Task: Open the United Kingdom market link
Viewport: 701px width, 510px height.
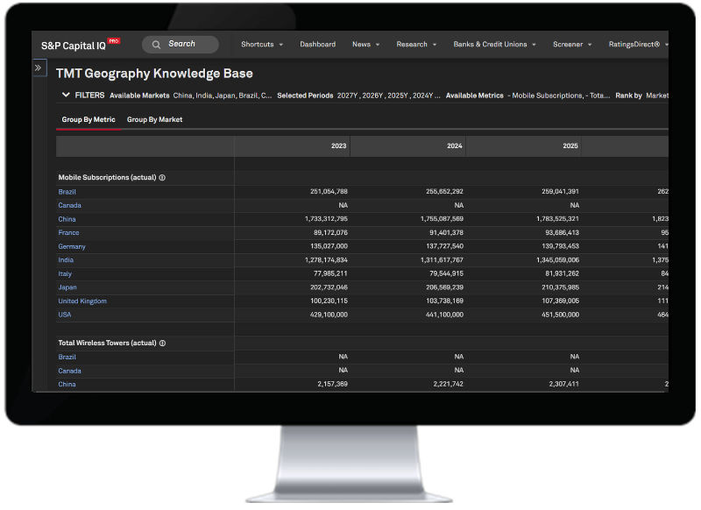Action: point(82,301)
